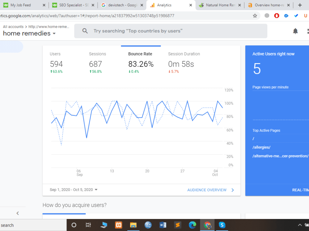This screenshot has height=231, width=309.
Task: Click the home-remedies URL breadcrumb
Action: pos(49,27)
